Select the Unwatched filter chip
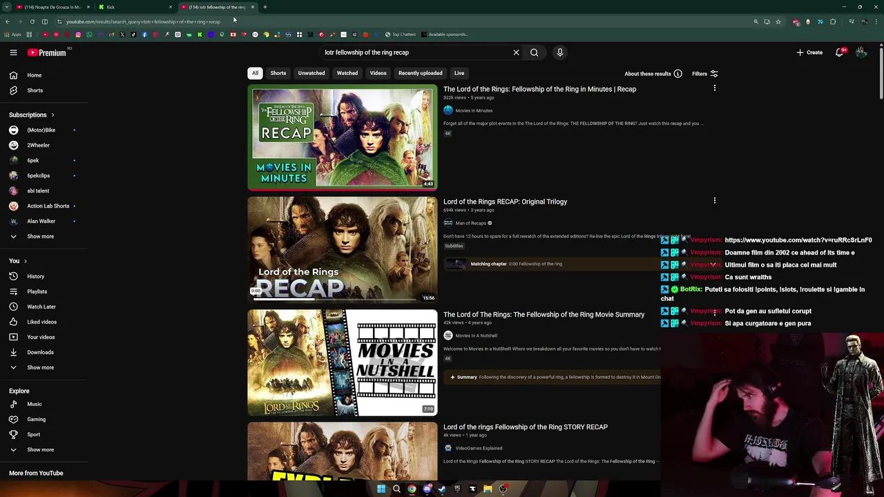The height and width of the screenshot is (497, 884). coord(311,73)
